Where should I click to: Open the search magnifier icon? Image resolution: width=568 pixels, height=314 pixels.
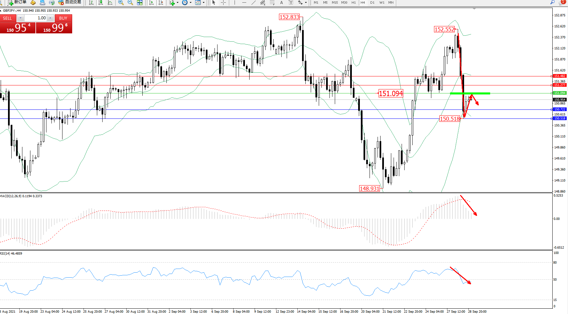pos(552,2)
